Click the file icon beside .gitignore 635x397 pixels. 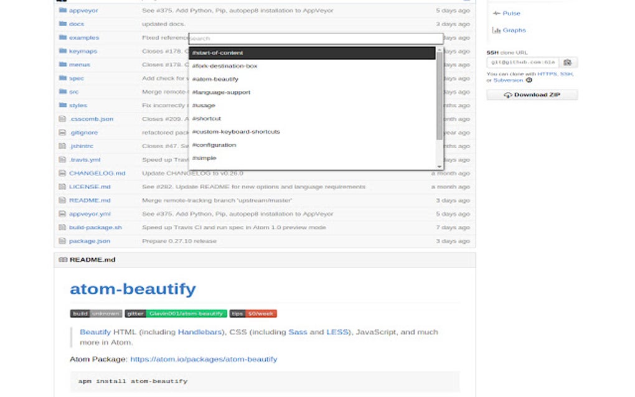coord(62,133)
